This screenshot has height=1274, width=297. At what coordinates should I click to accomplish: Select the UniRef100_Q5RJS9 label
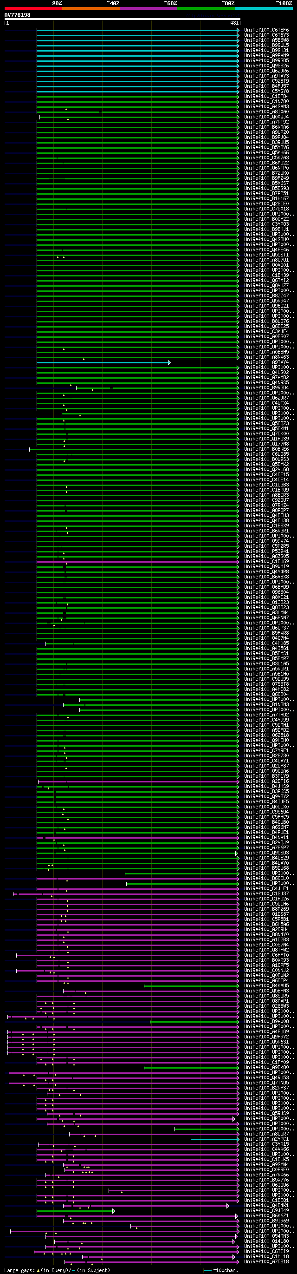pyautogui.click(x=266, y=1114)
